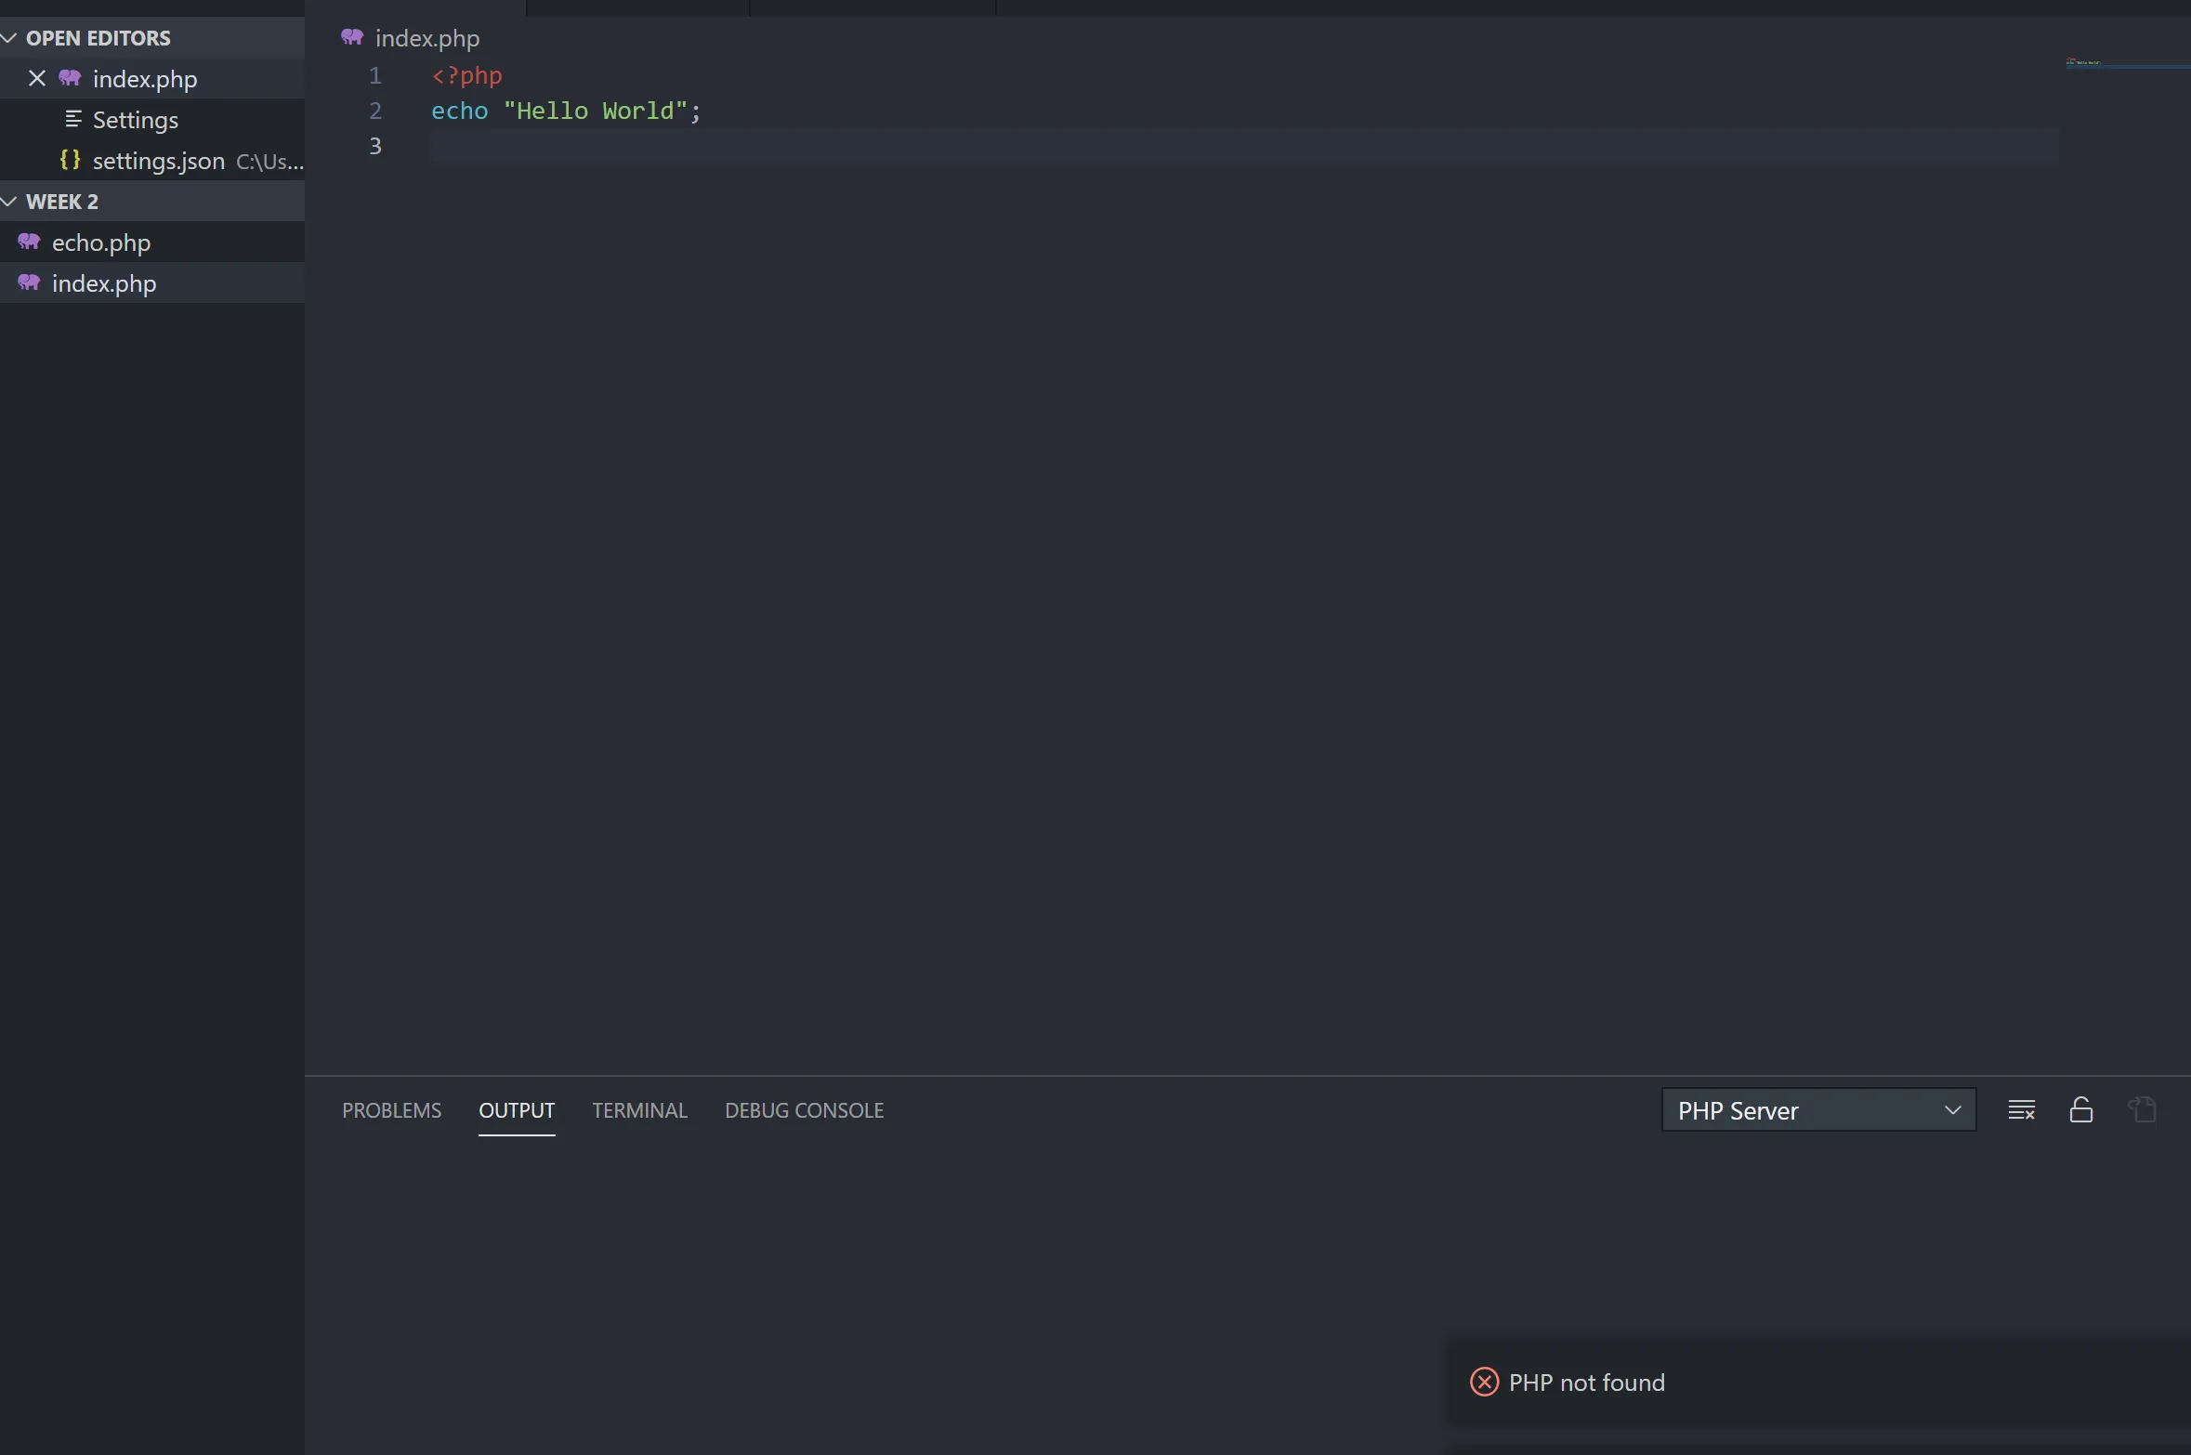
Task: Collapse the WEEK 2 folder section
Action: [61, 202]
